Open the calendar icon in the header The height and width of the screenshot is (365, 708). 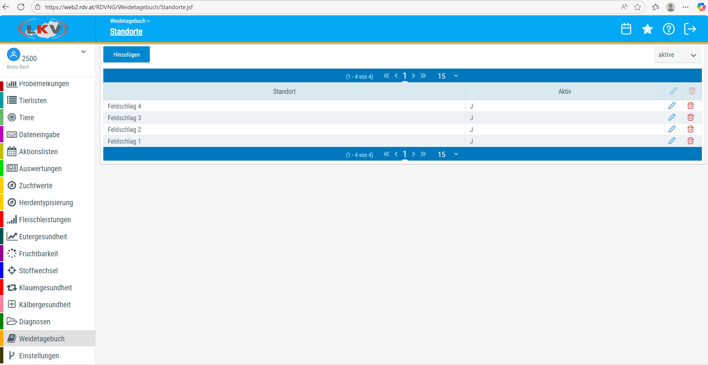(x=626, y=29)
